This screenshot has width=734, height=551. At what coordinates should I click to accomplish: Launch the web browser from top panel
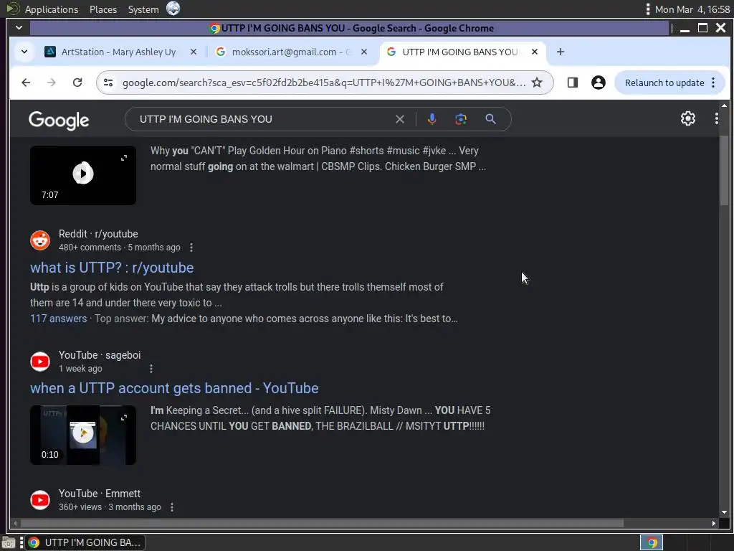pyautogui.click(x=173, y=9)
